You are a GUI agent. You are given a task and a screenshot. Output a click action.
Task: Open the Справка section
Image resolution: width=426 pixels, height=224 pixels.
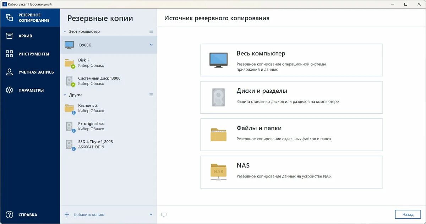[x=30, y=215]
